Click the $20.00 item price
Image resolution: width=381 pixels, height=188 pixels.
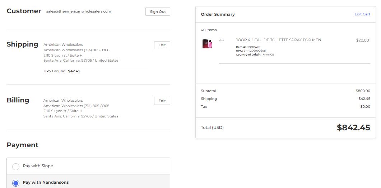[363, 40]
